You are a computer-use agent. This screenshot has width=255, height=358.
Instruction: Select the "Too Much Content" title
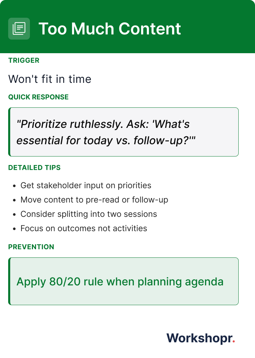pos(110,29)
